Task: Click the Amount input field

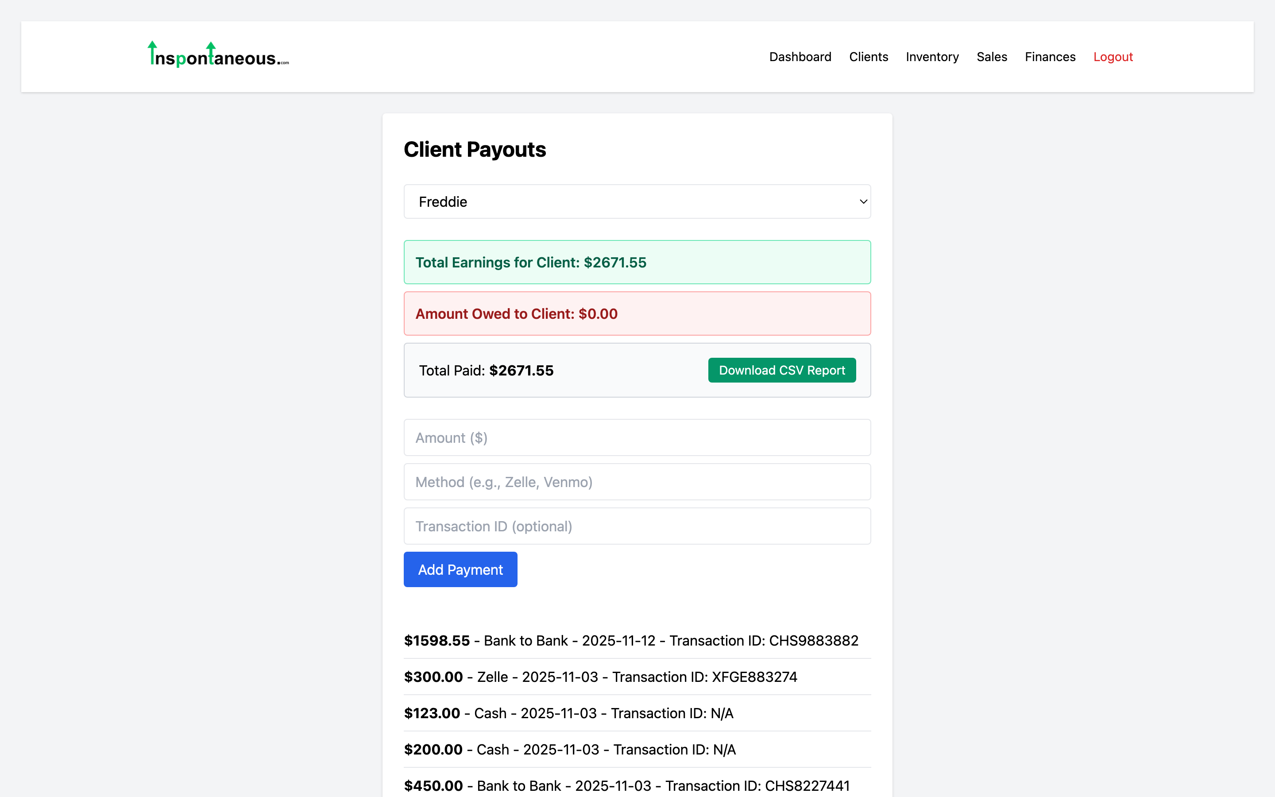Action: coord(637,437)
